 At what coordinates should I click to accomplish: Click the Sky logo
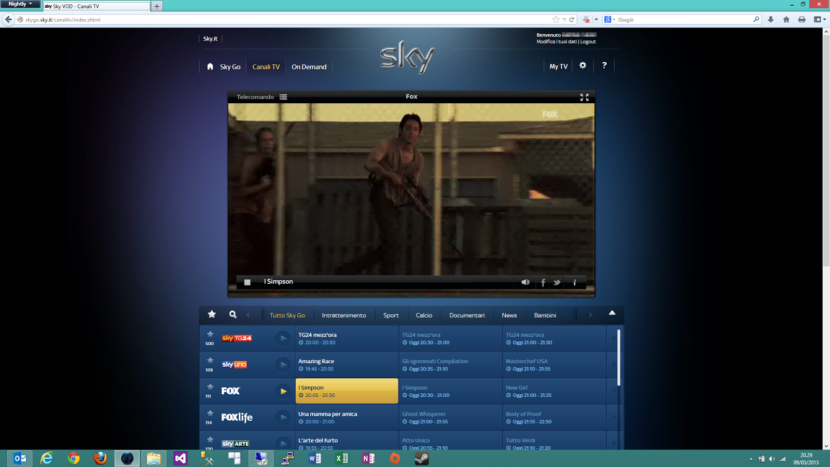[x=408, y=57]
